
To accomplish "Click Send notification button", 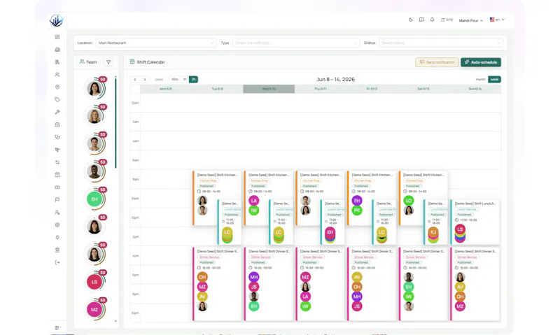I will coord(437,62).
